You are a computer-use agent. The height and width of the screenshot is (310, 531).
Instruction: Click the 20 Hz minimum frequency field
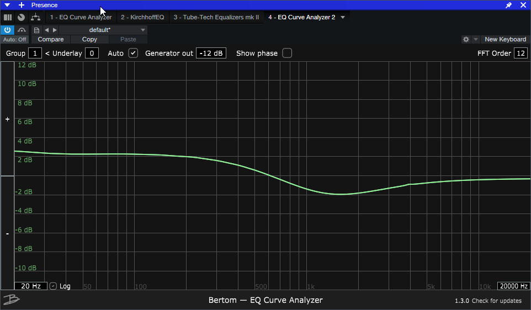click(x=31, y=286)
